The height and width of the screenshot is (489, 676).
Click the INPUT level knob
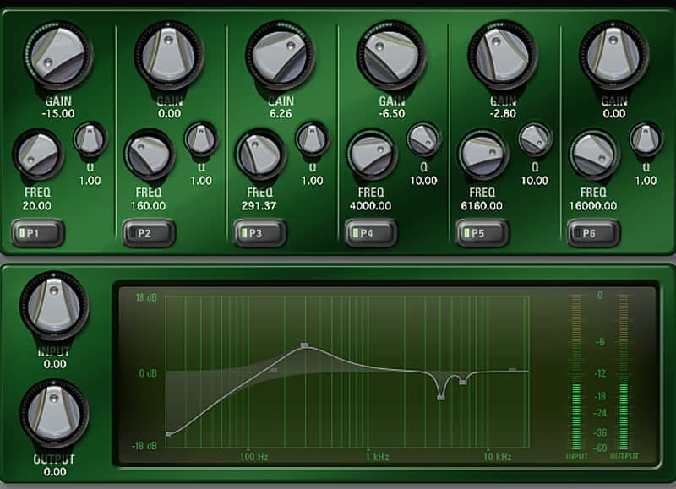point(54,306)
